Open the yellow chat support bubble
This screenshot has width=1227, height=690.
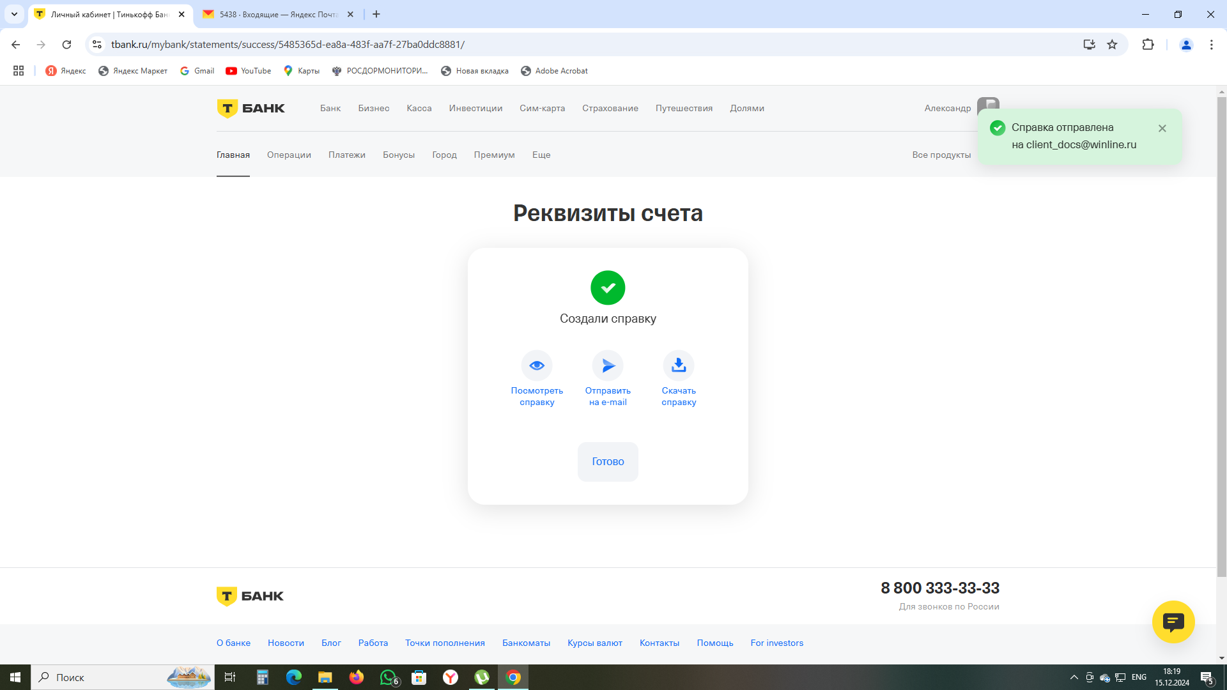click(1173, 622)
